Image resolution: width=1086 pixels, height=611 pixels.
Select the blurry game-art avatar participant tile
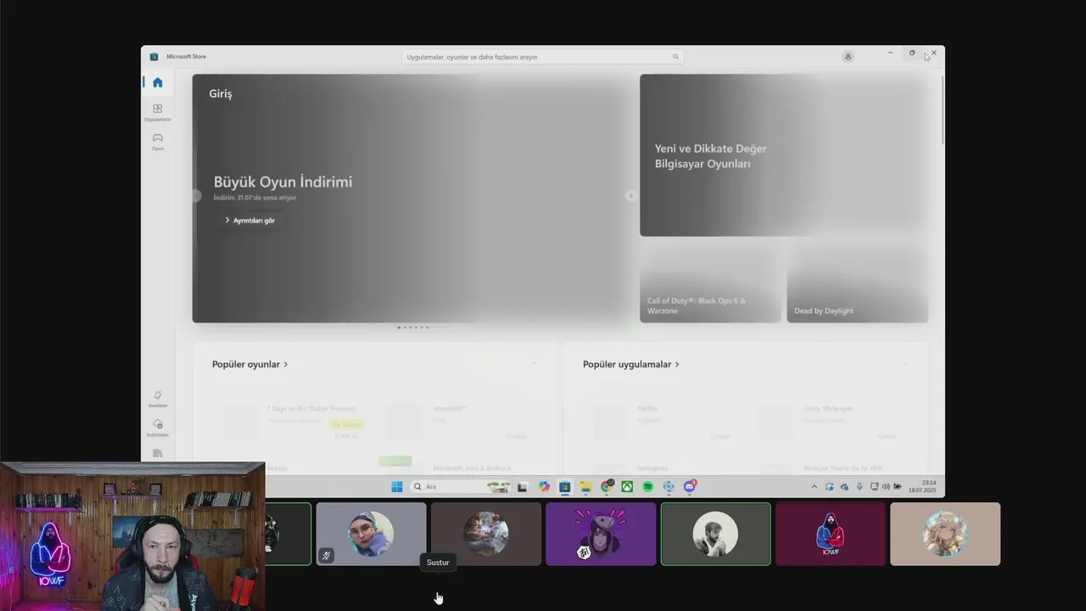tap(486, 534)
